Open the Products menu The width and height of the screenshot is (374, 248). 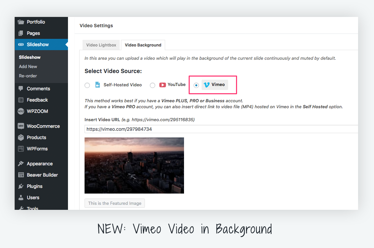41,137
